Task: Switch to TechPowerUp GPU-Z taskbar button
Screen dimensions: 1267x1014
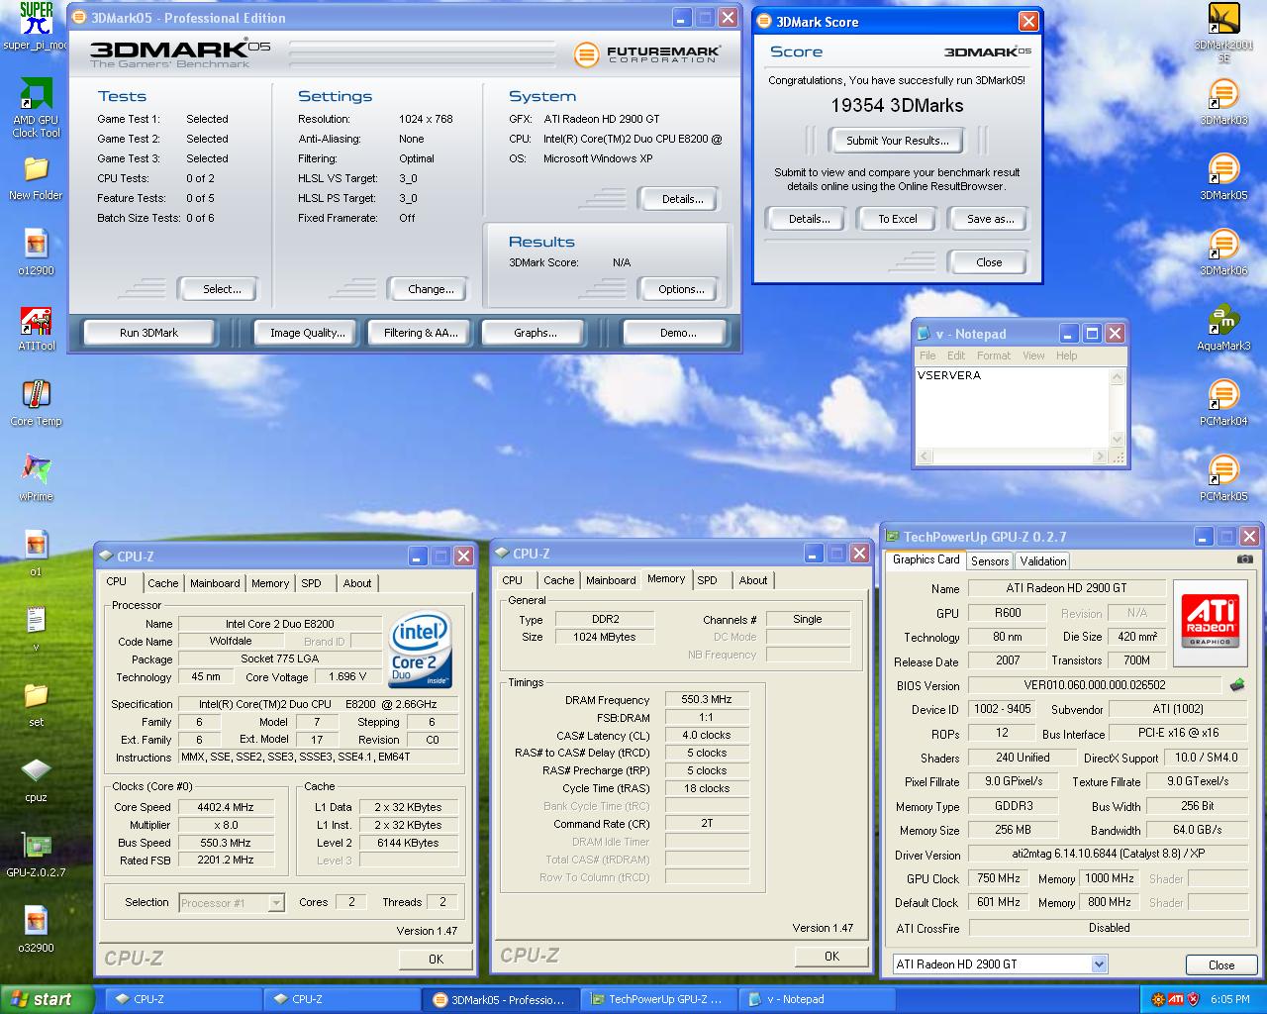Action: pos(657,999)
